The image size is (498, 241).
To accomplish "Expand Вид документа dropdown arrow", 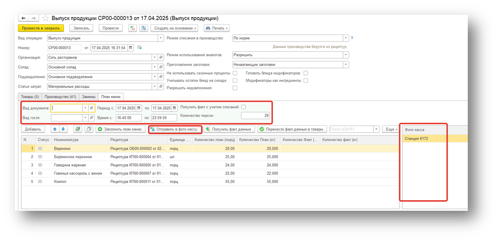I will click(86, 108).
